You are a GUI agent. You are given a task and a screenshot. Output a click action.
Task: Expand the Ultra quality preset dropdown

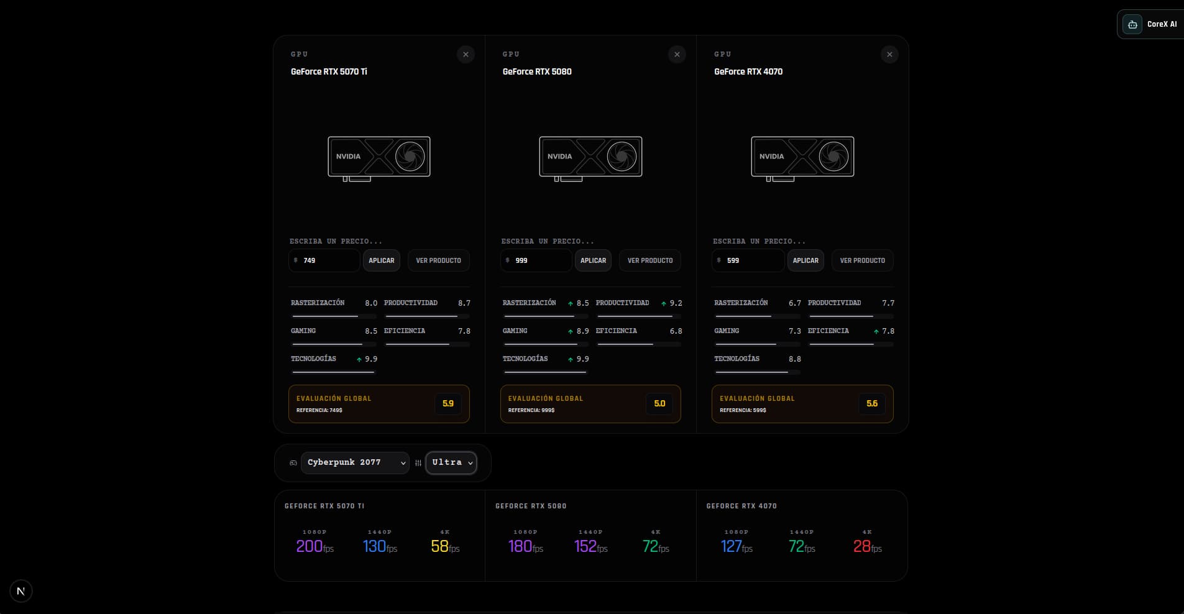pyautogui.click(x=451, y=463)
